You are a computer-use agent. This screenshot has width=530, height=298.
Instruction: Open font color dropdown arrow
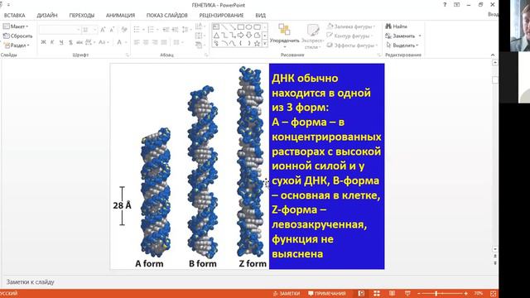coord(126,42)
